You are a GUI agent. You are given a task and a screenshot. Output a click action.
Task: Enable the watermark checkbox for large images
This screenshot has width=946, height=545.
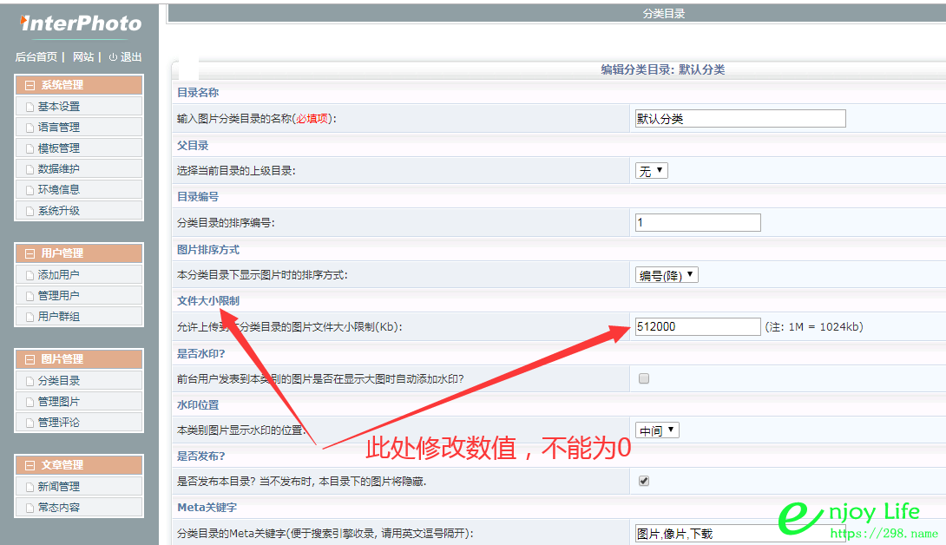(643, 378)
